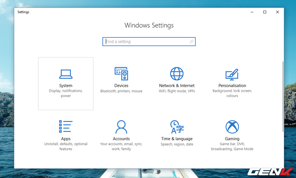Click the Devices label
Viewport: 296px width, 178px height.
[x=121, y=86]
